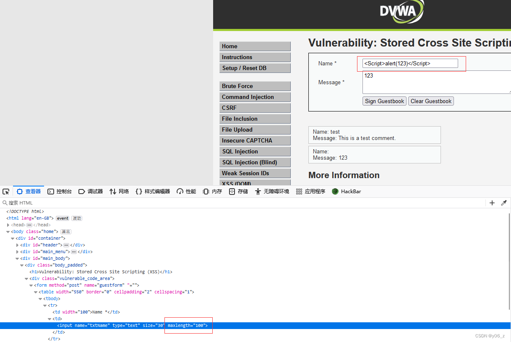Open the HackBar panel
Screen dimensions: 511x342
point(347,192)
